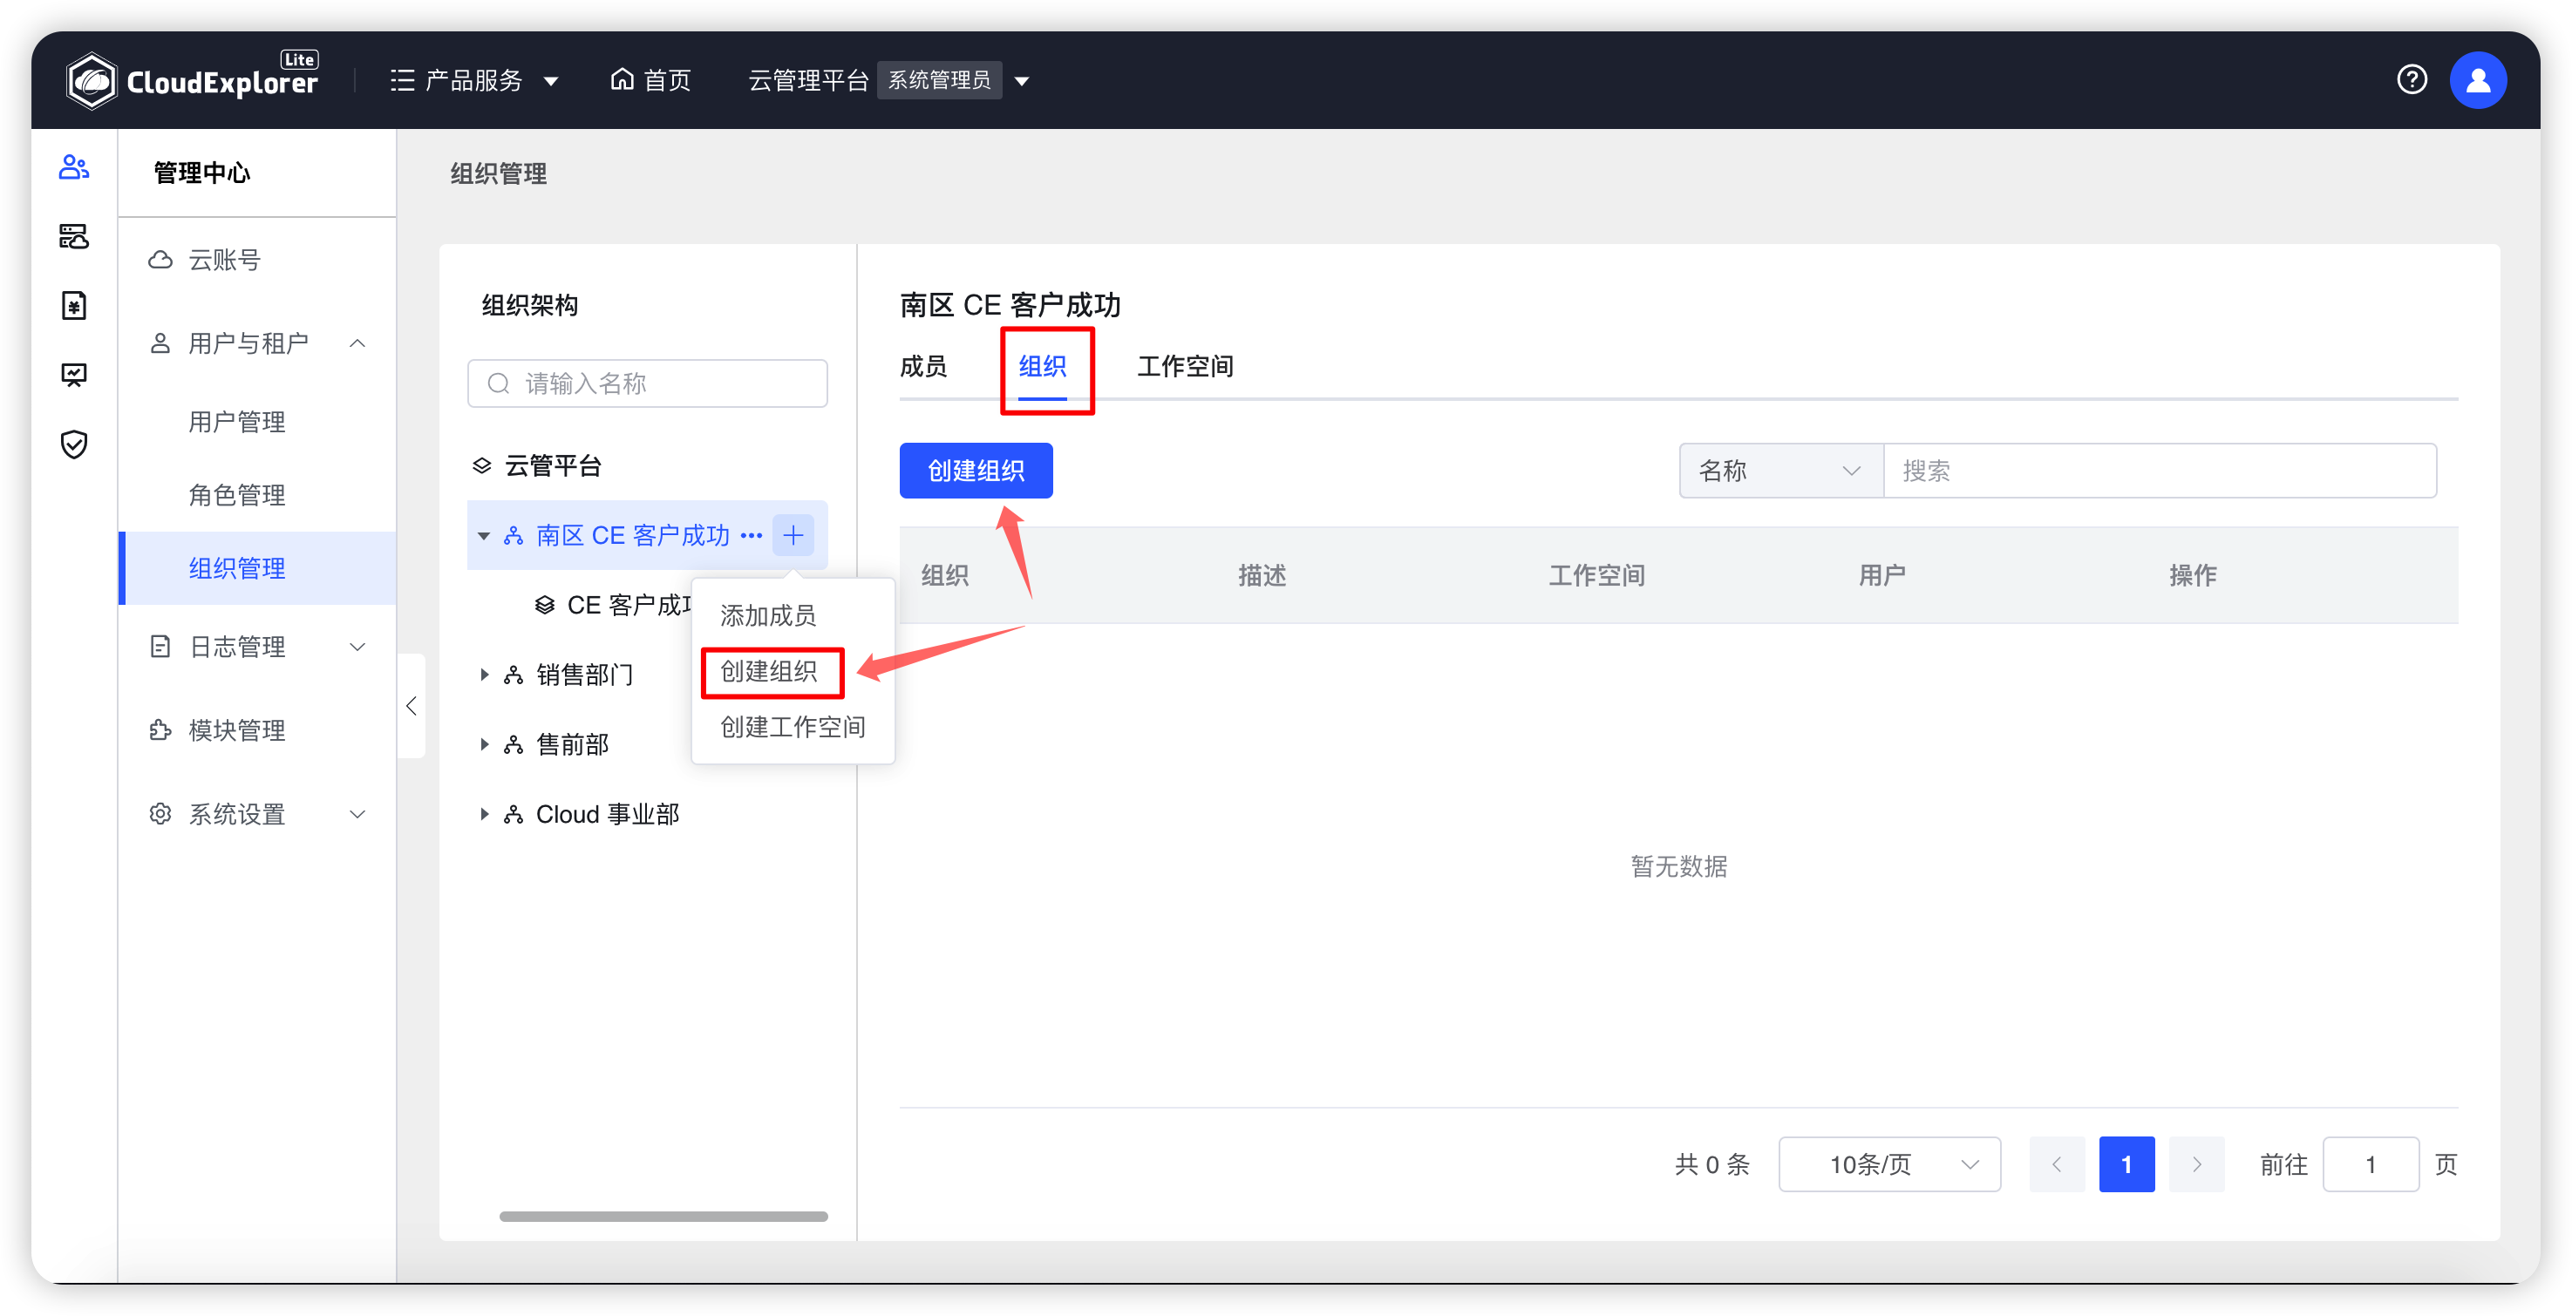The width and height of the screenshot is (2572, 1316).
Task: Switch to the 组织 tab
Action: tap(1043, 366)
